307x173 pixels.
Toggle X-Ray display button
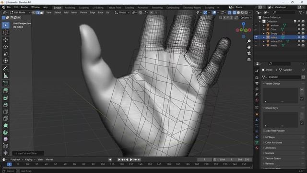(x=229, y=12)
